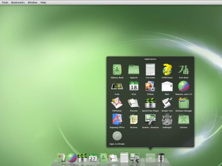The image size is (222, 166).
Task: Click the Naenara globe in the dock
Action: click(72, 158)
